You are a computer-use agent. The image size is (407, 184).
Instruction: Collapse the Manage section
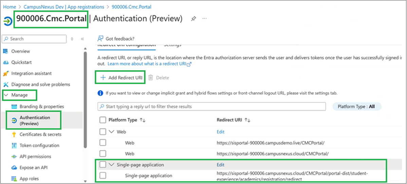click(6, 95)
